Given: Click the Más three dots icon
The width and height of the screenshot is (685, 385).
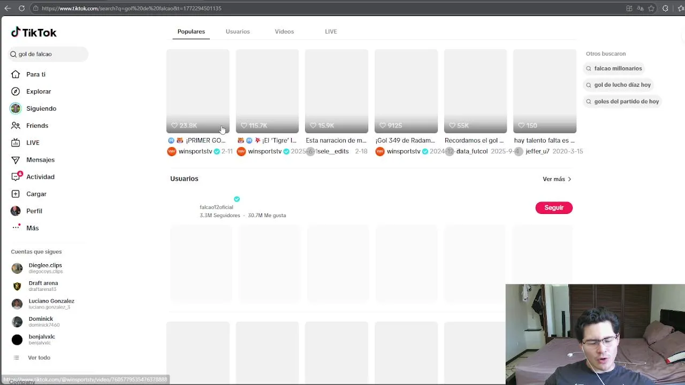Looking at the screenshot, I should pyautogui.click(x=16, y=228).
